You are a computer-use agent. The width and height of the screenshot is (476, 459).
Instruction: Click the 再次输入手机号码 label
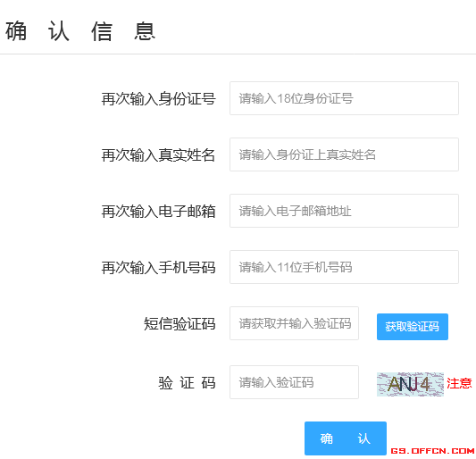point(158,268)
